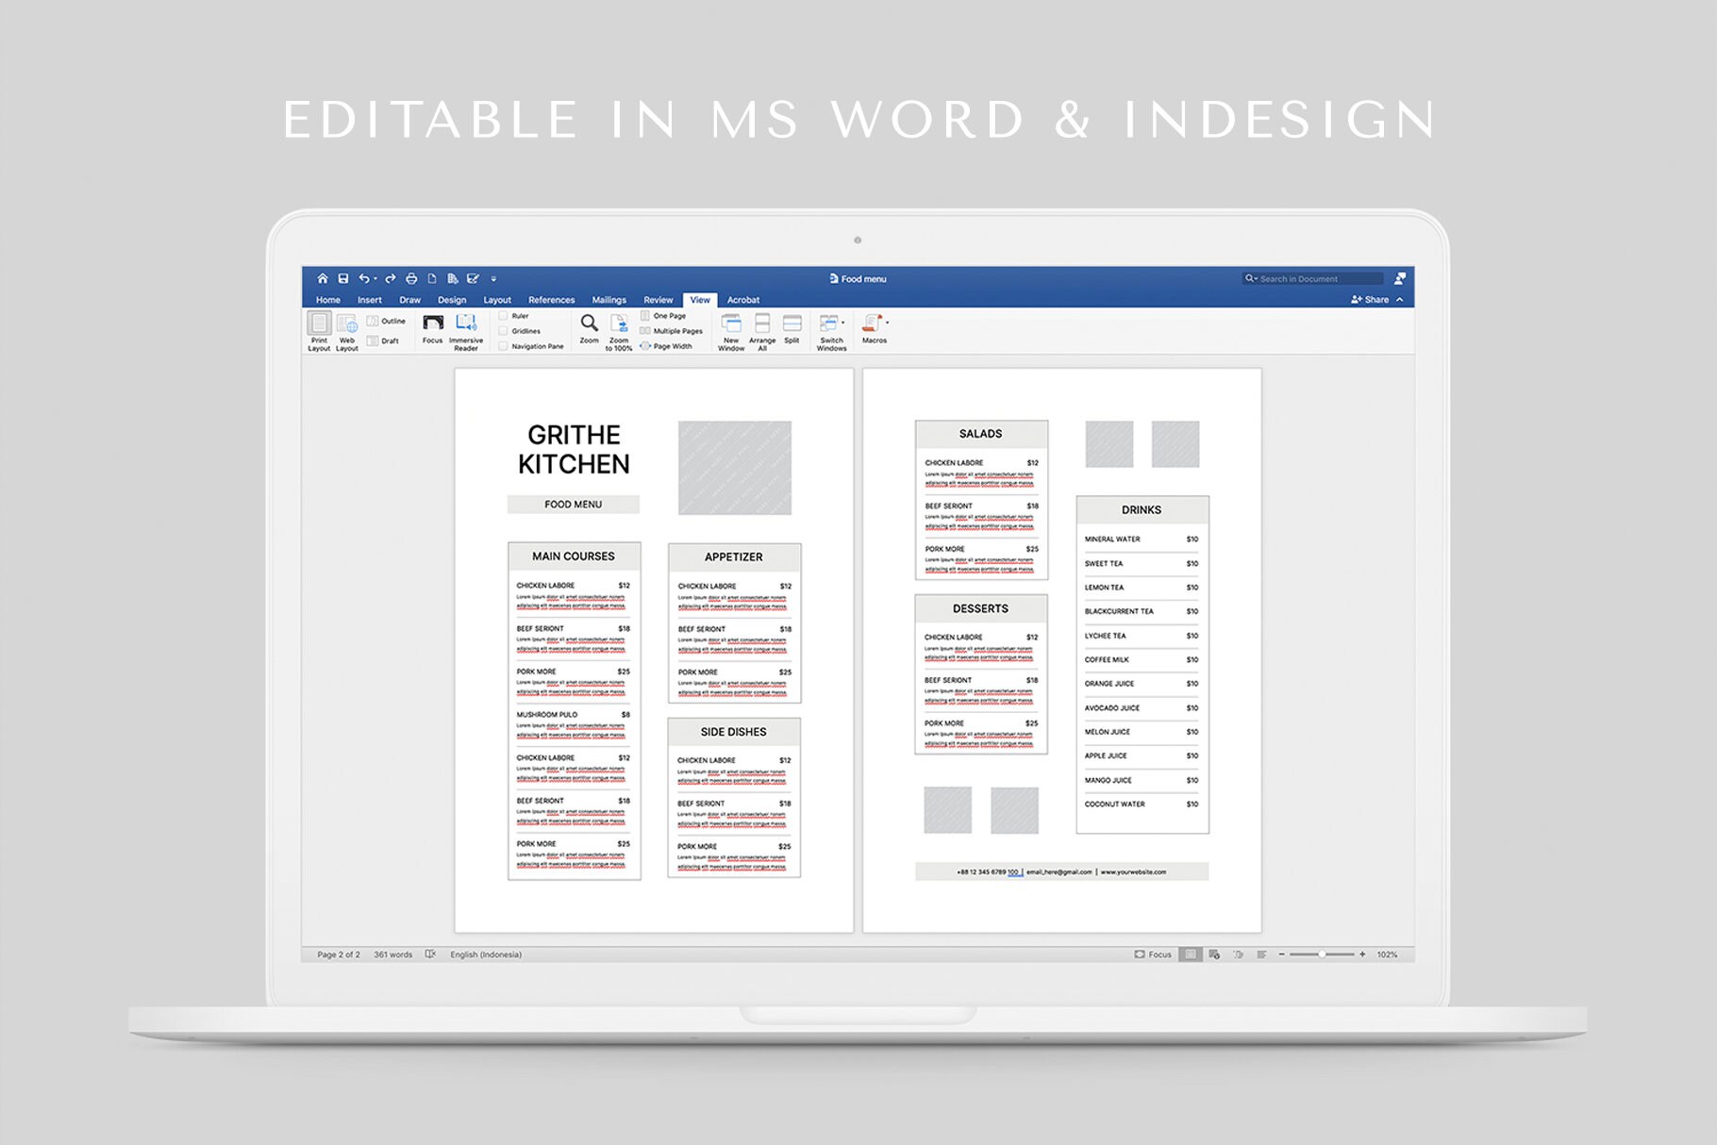The width and height of the screenshot is (1717, 1145).
Task: Open the Undo history dropdown
Action: (375, 278)
